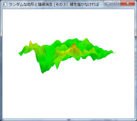The image size is (137, 121).
Task: Click the empty white canvas below the terrain
Action: 68,96
